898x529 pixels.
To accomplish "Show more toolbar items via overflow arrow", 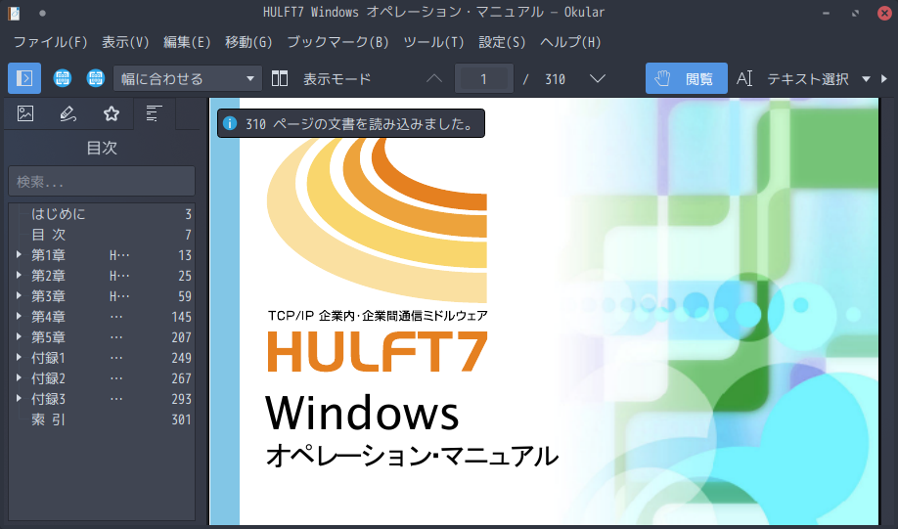I will pyautogui.click(x=884, y=79).
